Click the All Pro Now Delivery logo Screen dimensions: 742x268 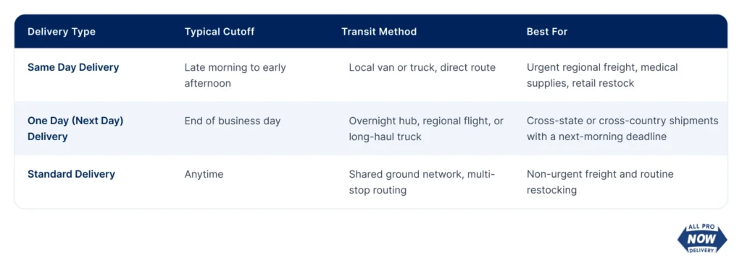(x=702, y=238)
